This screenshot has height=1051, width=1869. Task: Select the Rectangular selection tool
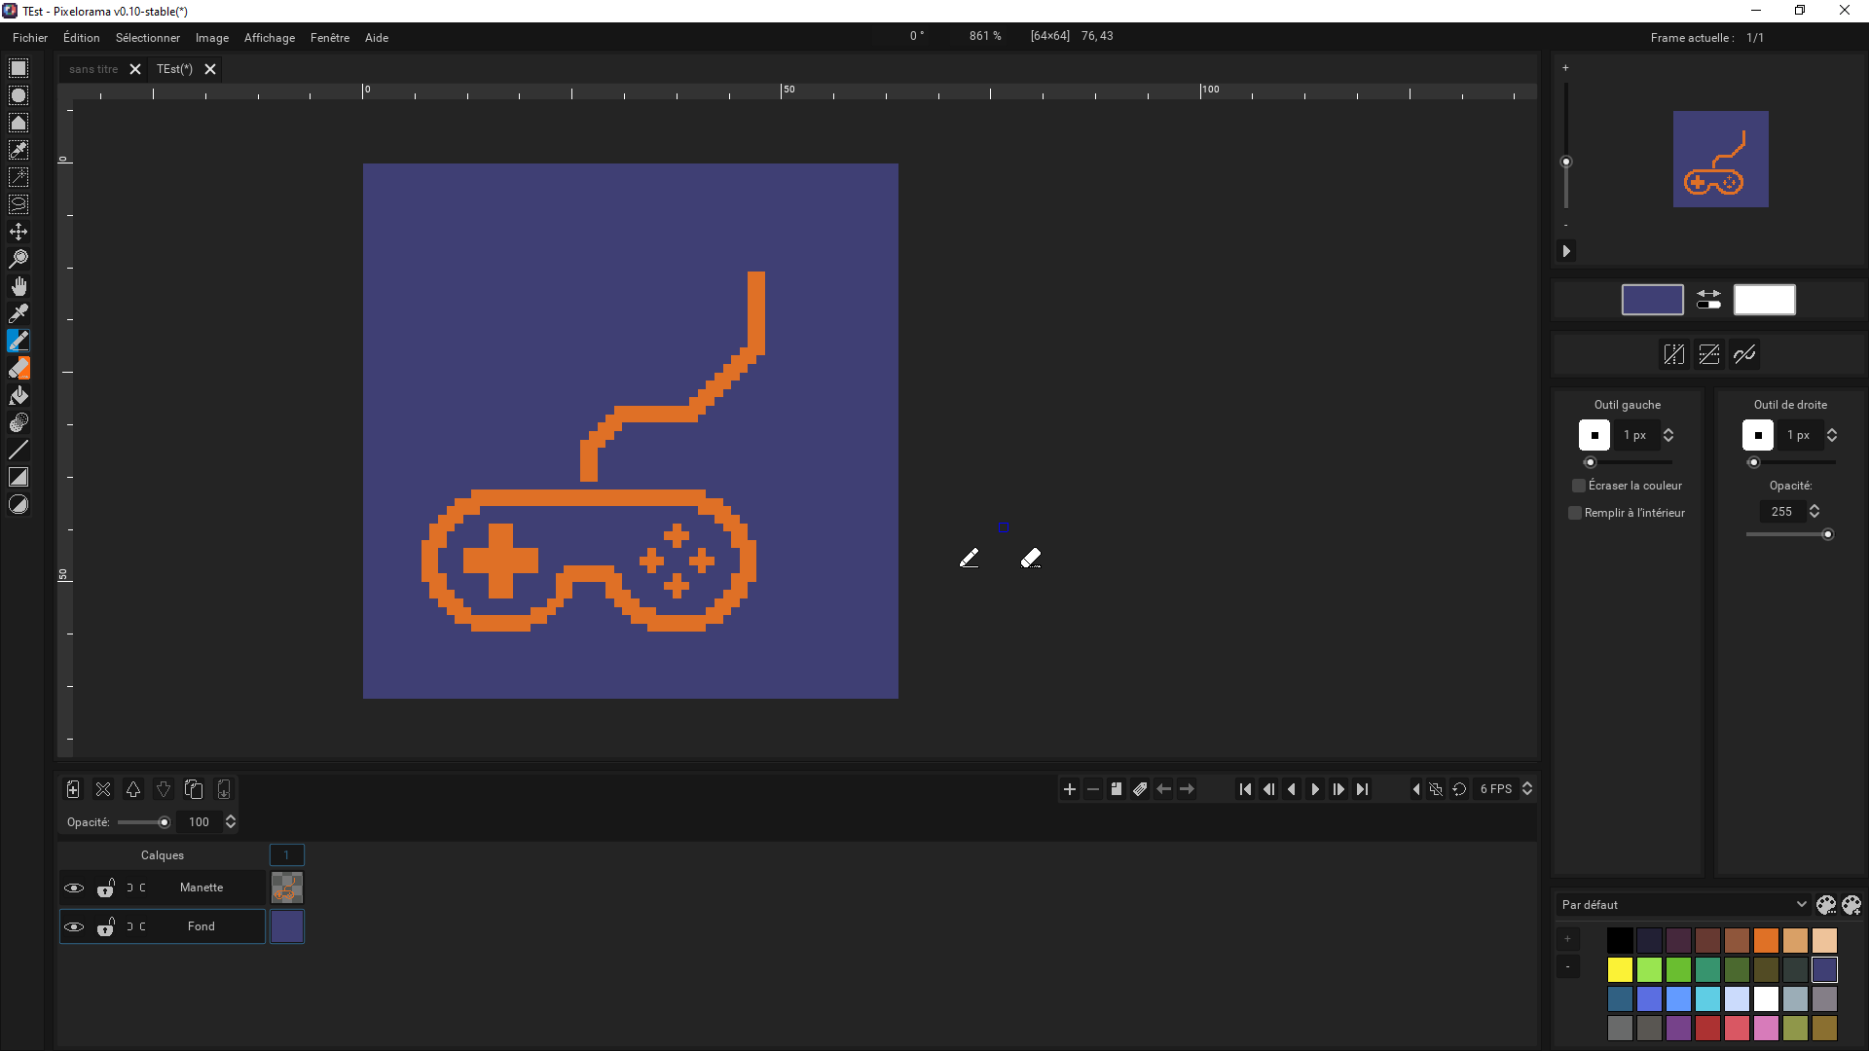coord(18,68)
